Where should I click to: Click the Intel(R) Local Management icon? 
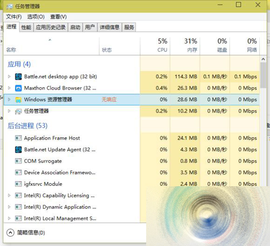pos(18,218)
